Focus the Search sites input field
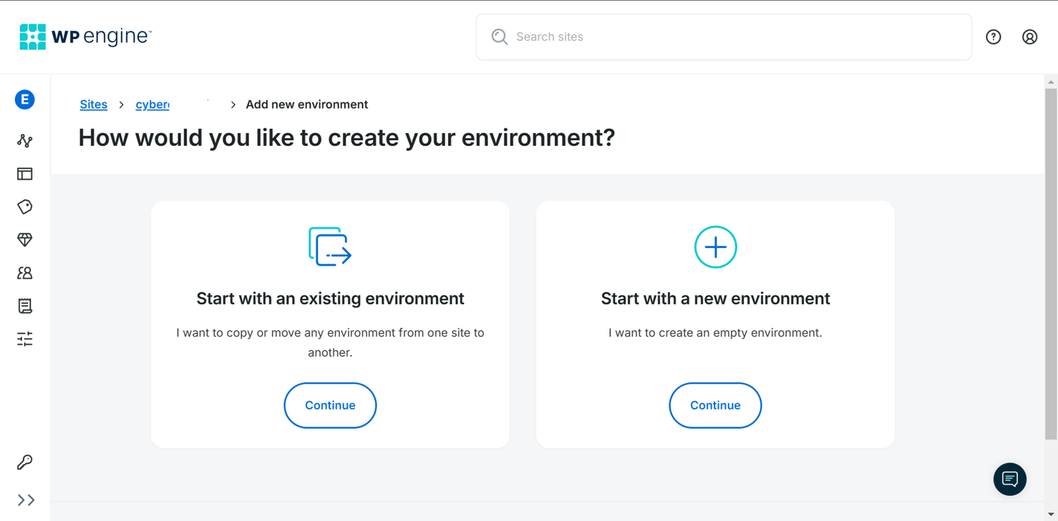1058x521 pixels. click(x=724, y=37)
